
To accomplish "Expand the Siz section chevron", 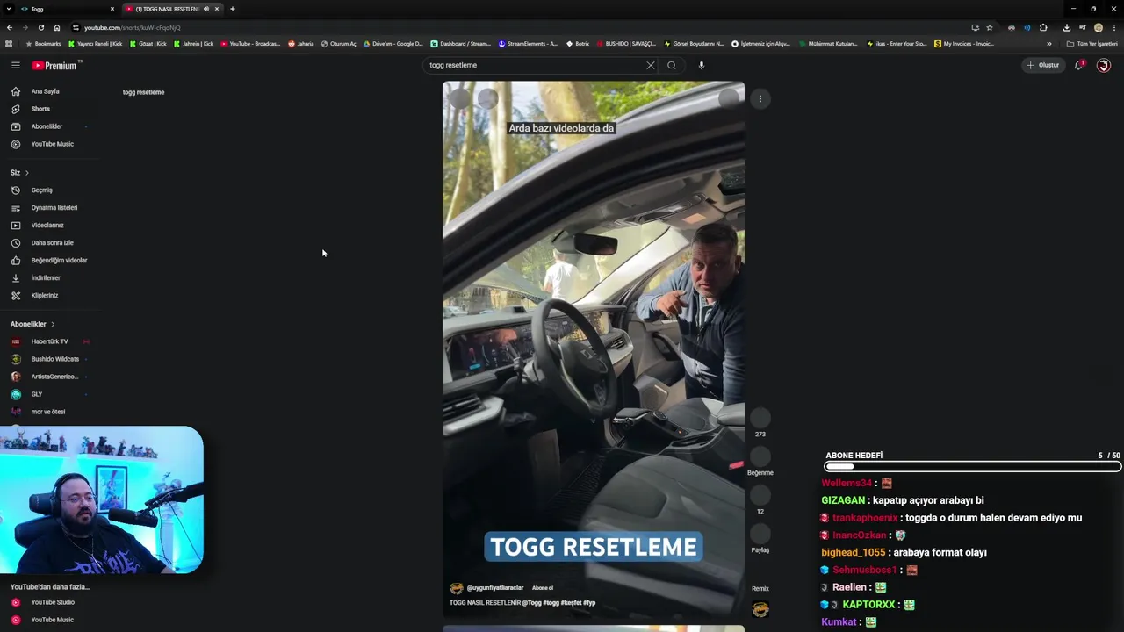I will click(26, 173).
